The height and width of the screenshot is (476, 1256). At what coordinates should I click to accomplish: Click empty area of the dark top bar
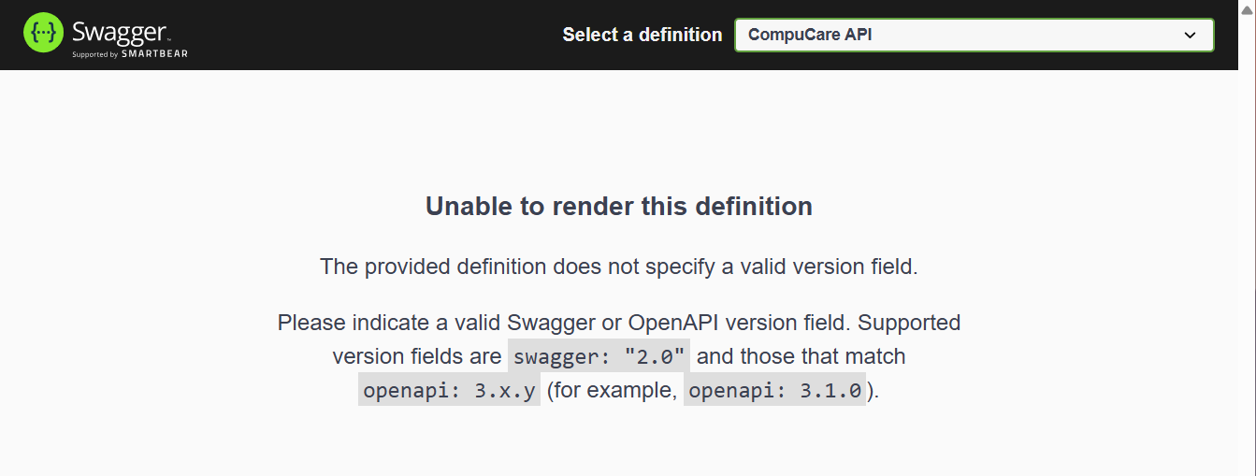374,35
